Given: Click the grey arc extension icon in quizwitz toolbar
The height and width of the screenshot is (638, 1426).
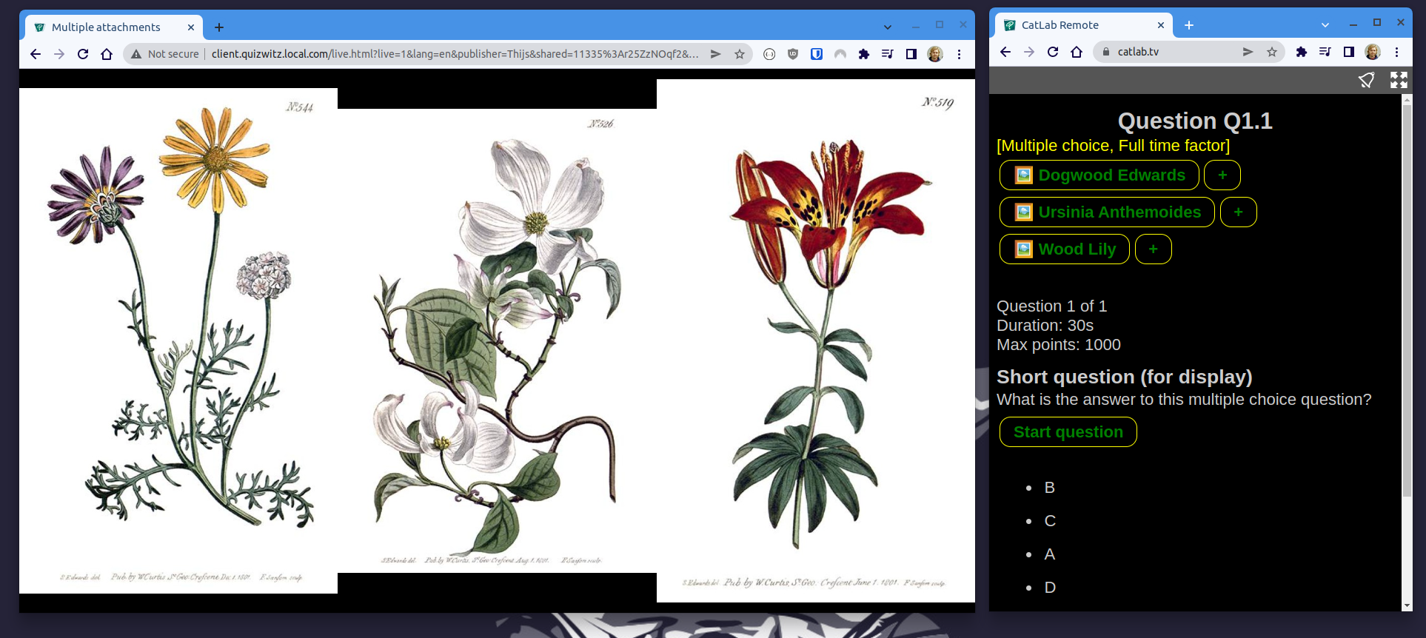Looking at the screenshot, I should click(x=840, y=54).
